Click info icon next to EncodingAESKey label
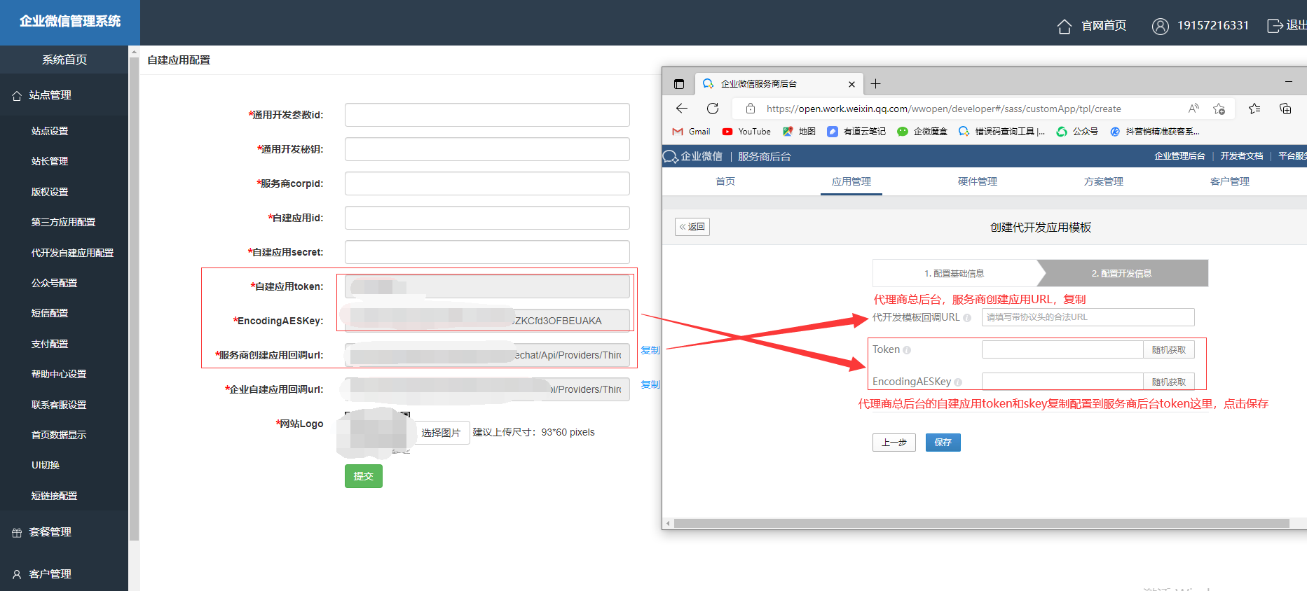Image resolution: width=1307 pixels, height=591 pixels. [958, 382]
